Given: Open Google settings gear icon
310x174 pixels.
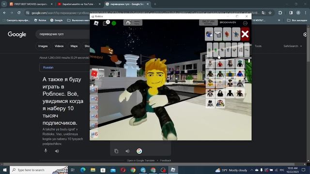Looking at the screenshot, I should pos(305,34).
